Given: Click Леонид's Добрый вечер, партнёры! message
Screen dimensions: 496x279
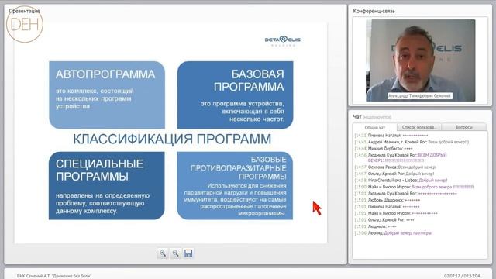Looking at the screenshot, I should pos(394,233).
